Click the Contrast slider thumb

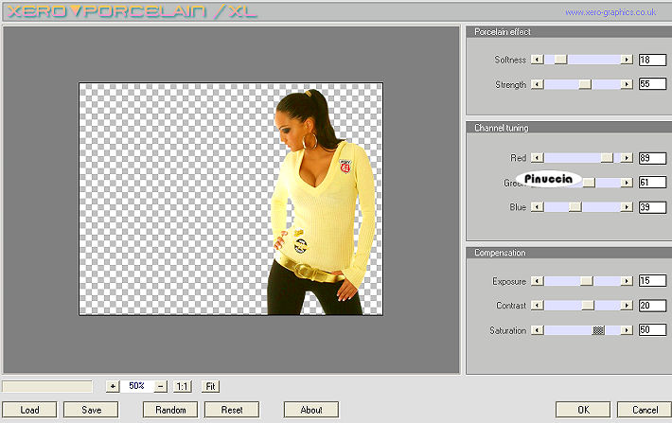[x=588, y=306]
